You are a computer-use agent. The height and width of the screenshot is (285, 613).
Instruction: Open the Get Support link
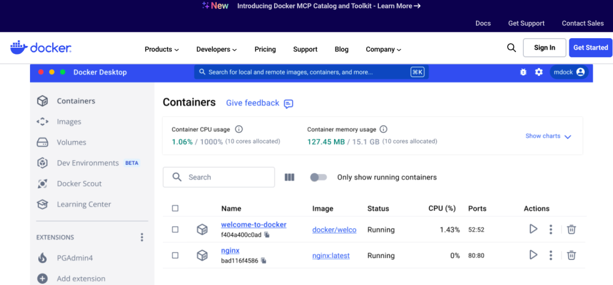coord(526,23)
